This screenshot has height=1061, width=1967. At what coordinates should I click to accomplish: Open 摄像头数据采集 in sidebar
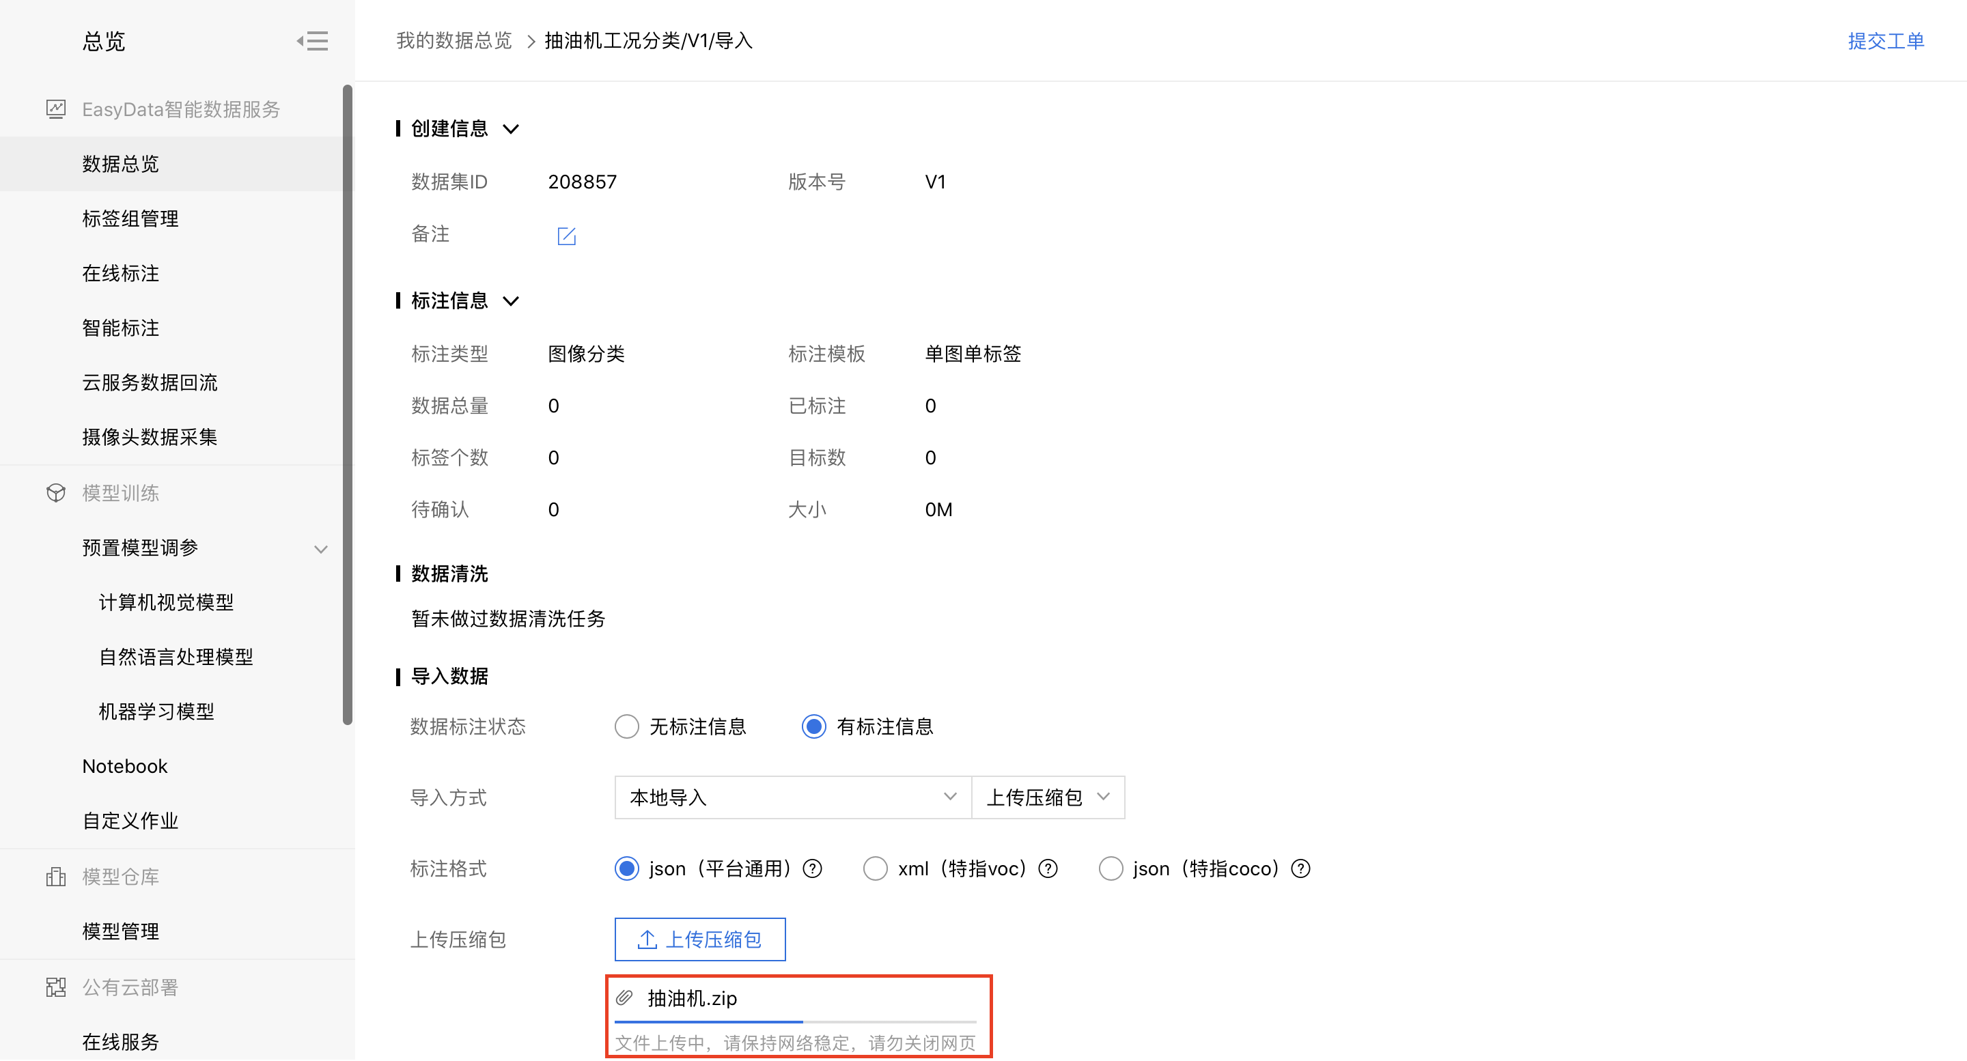(x=150, y=436)
